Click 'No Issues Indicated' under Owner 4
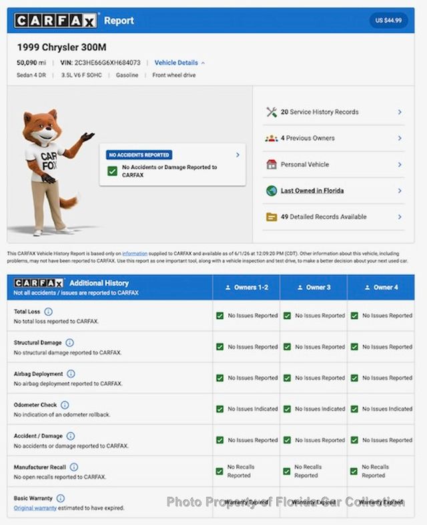The width and height of the screenshot is (427, 525). [388, 409]
